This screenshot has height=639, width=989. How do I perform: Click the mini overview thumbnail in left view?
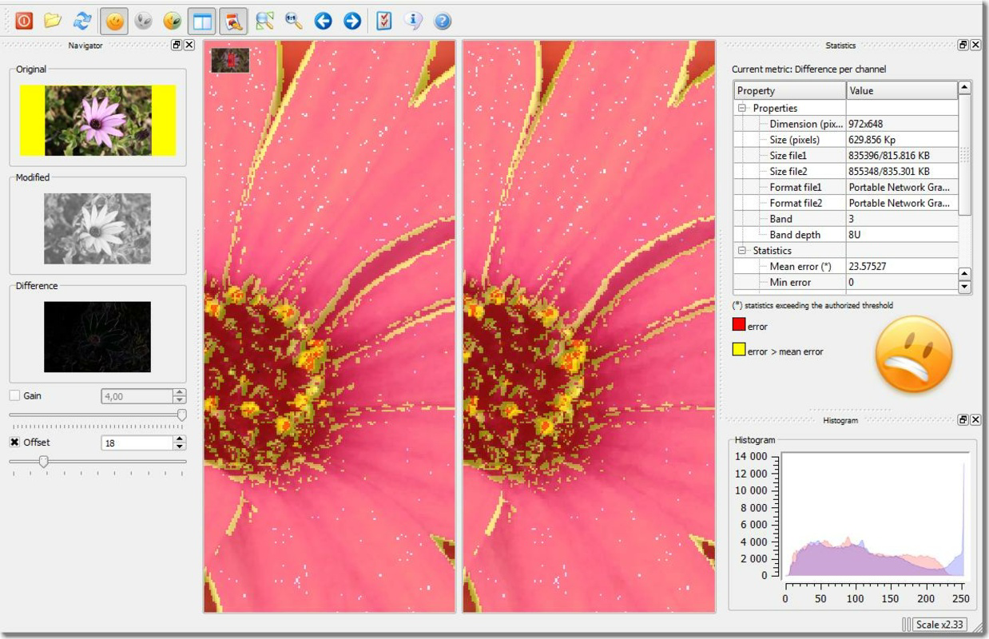[x=230, y=60]
